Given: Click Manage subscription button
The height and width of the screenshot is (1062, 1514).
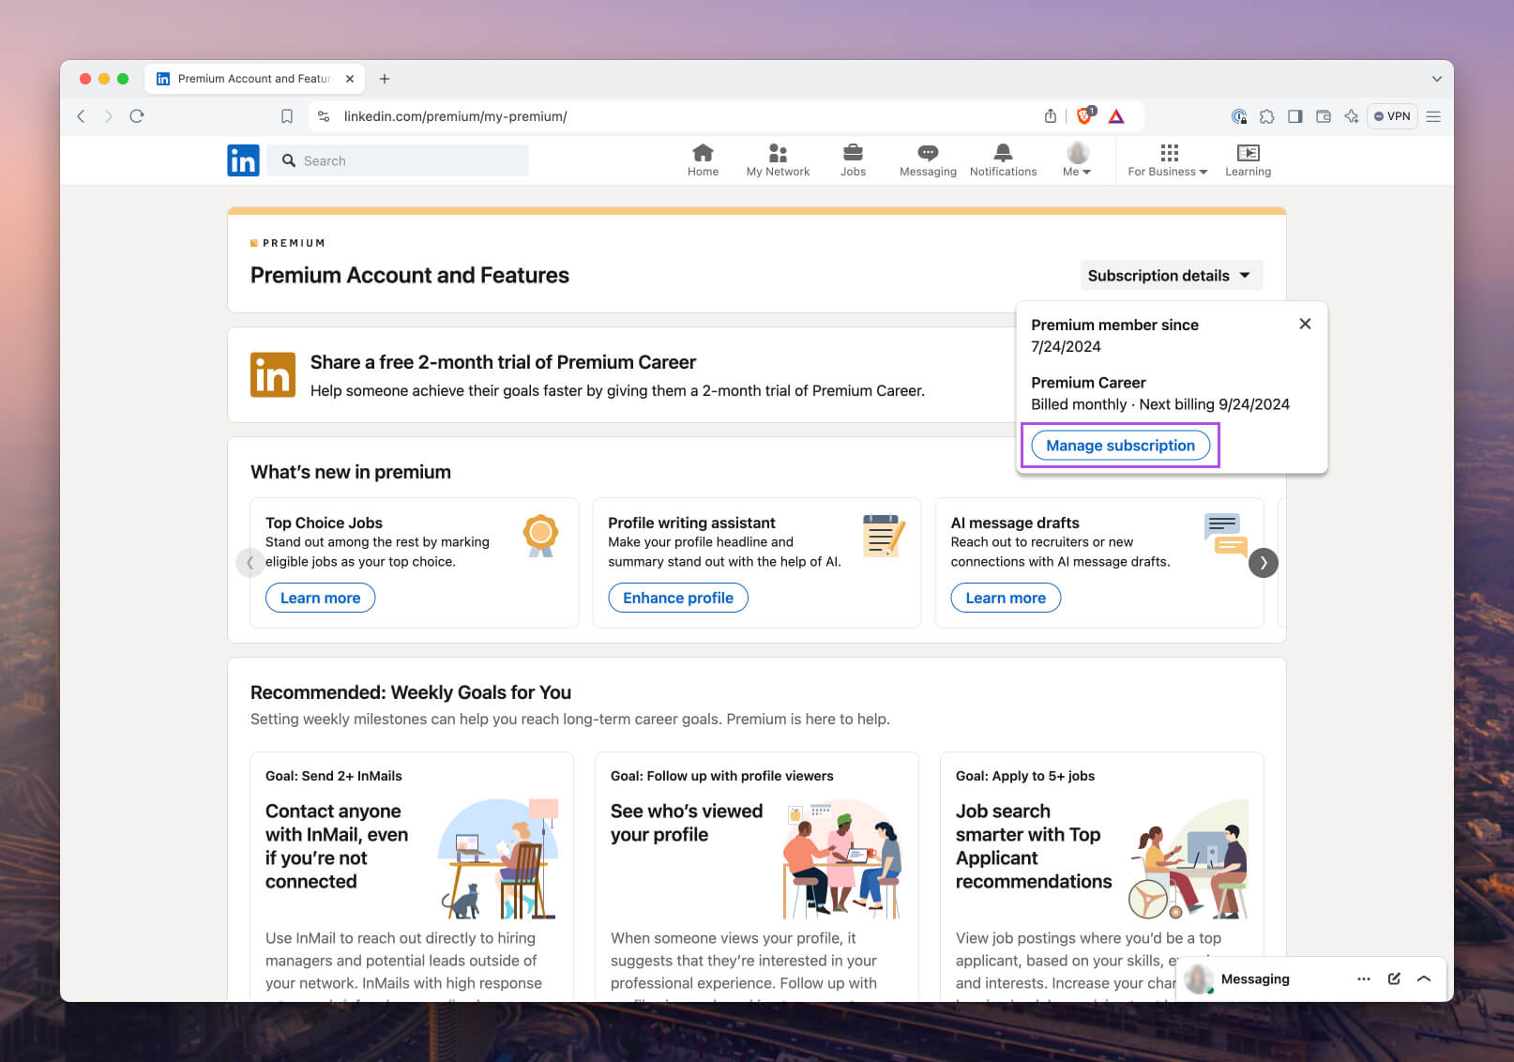Looking at the screenshot, I should coord(1120,446).
